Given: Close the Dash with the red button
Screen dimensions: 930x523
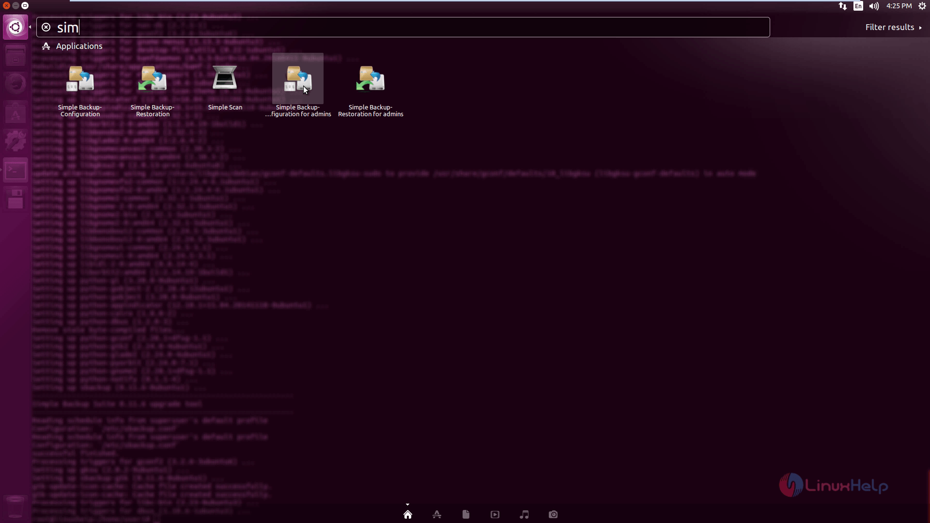Looking at the screenshot, I should click(x=6, y=6).
